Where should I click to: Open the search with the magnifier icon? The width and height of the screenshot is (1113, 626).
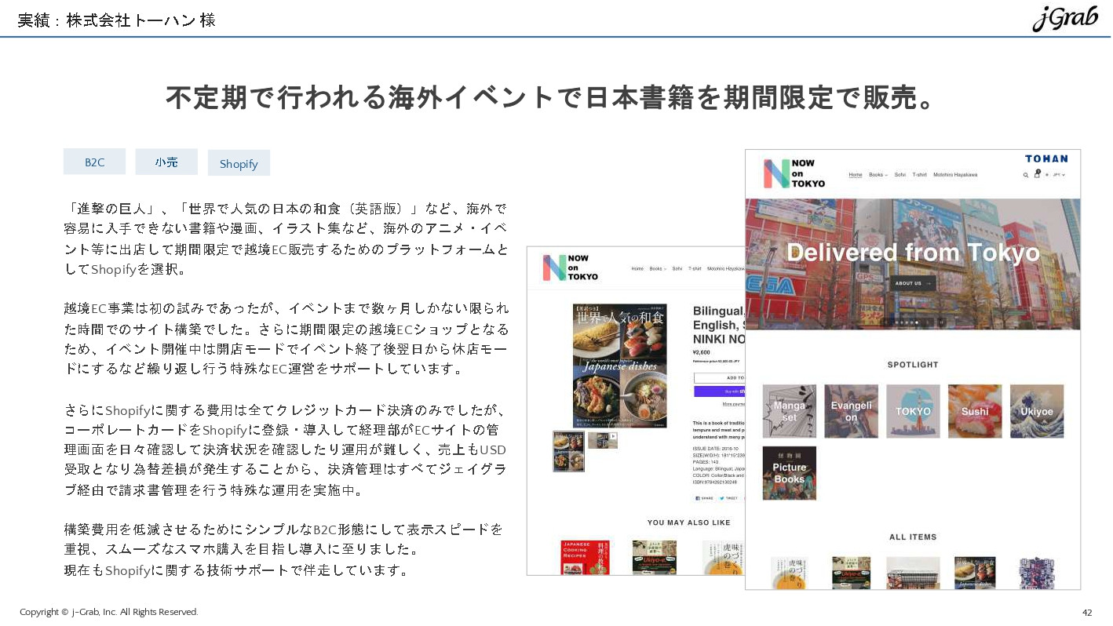coord(1026,174)
